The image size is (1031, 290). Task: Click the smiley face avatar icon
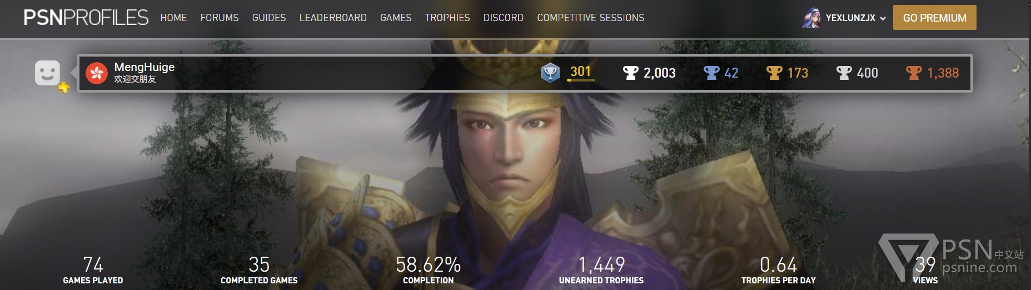pos(47,73)
